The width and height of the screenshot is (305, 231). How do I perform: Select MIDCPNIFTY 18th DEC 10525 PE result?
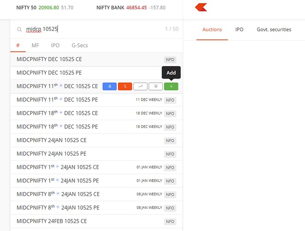(96, 127)
